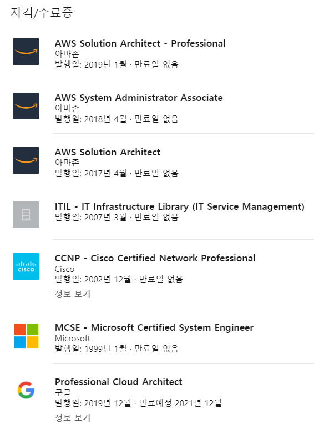The width and height of the screenshot is (314, 429).
Task: Open AWS Solution Architect - Professional title
Action: [140, 43]
